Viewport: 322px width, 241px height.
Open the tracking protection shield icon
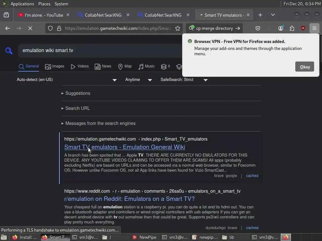coord(50,28)
